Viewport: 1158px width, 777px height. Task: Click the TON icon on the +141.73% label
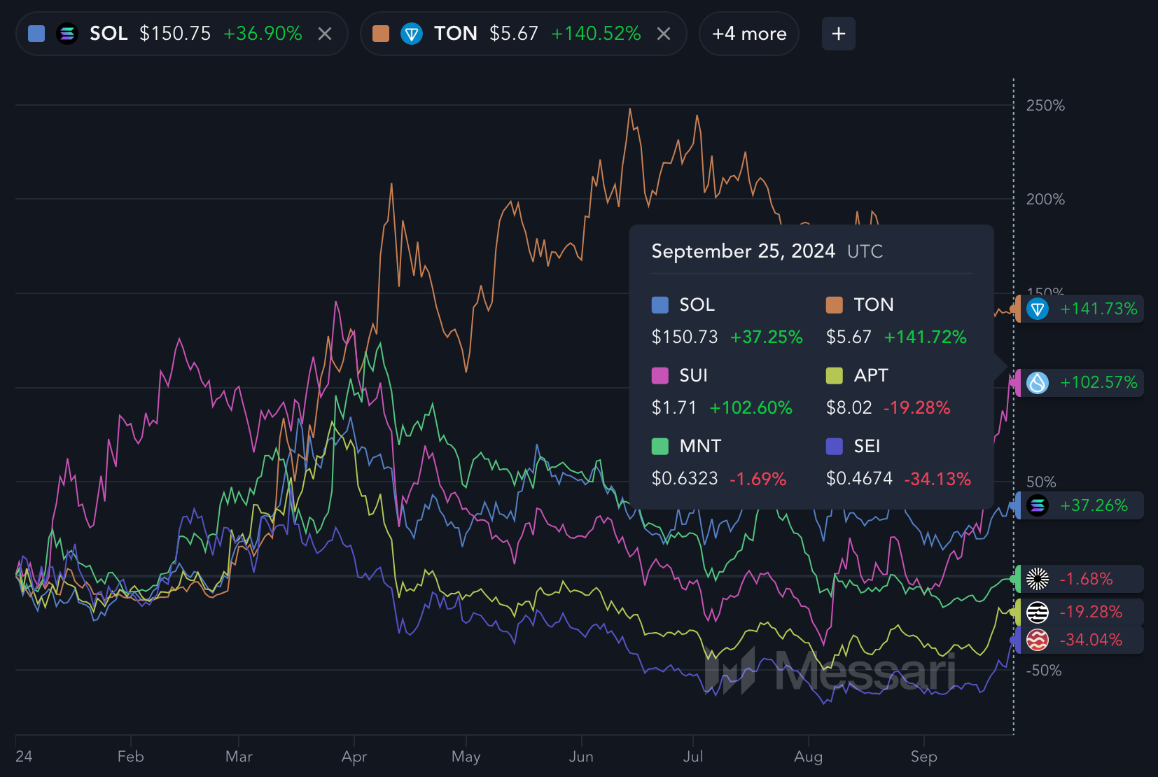[1038, 309]
